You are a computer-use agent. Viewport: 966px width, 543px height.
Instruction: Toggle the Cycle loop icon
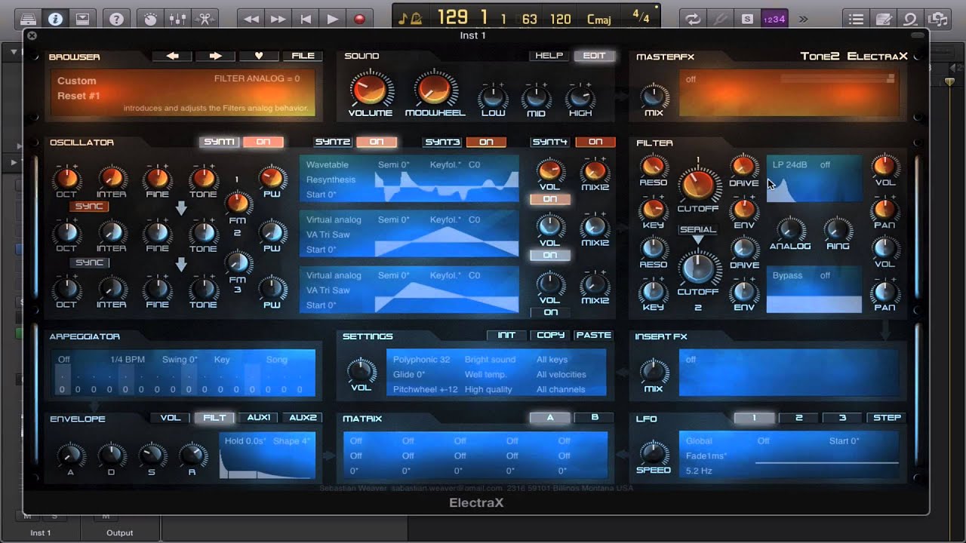click(x=692, y=19)
